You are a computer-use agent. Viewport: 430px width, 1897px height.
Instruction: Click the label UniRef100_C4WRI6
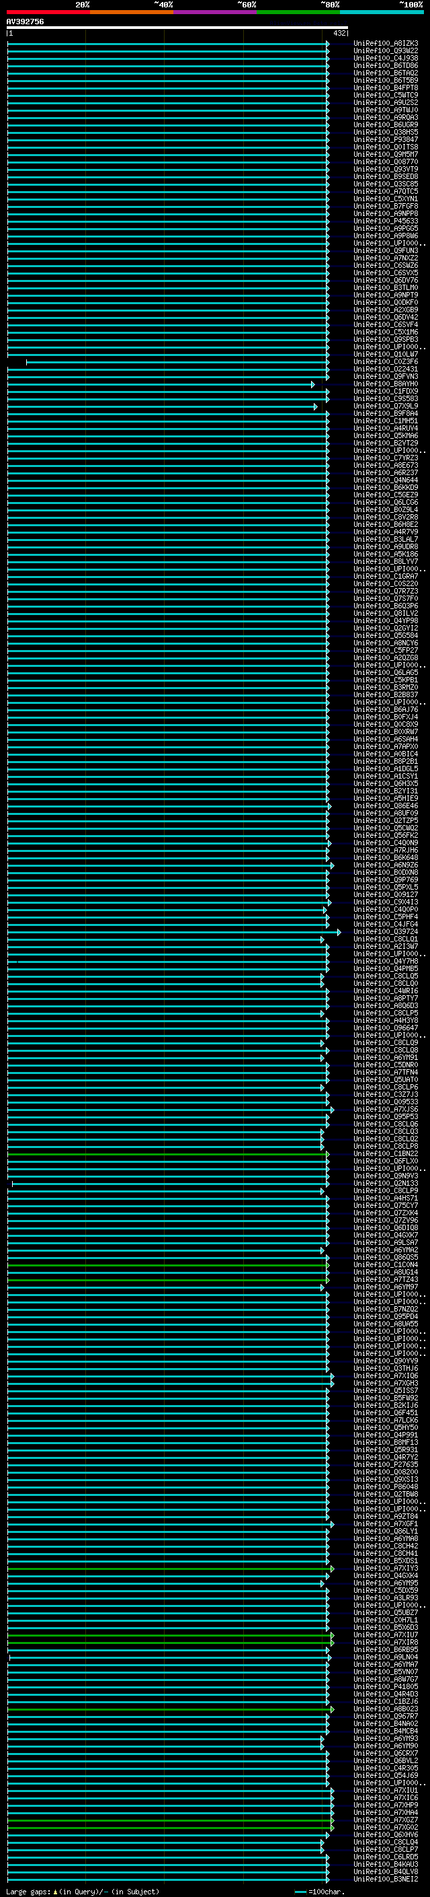[x=386, y=991]
